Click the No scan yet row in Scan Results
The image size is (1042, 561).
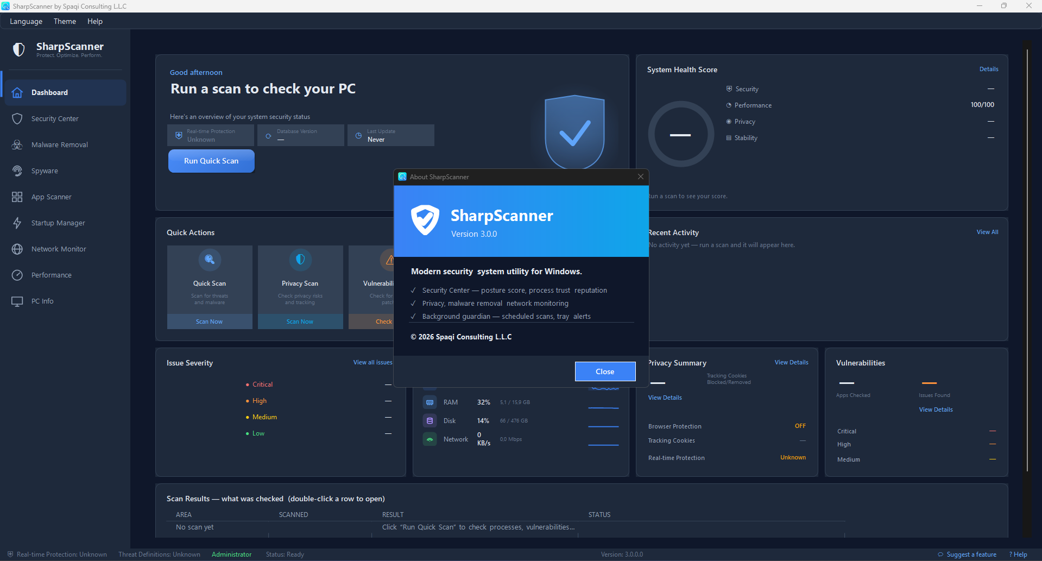[x=505, y=527]
